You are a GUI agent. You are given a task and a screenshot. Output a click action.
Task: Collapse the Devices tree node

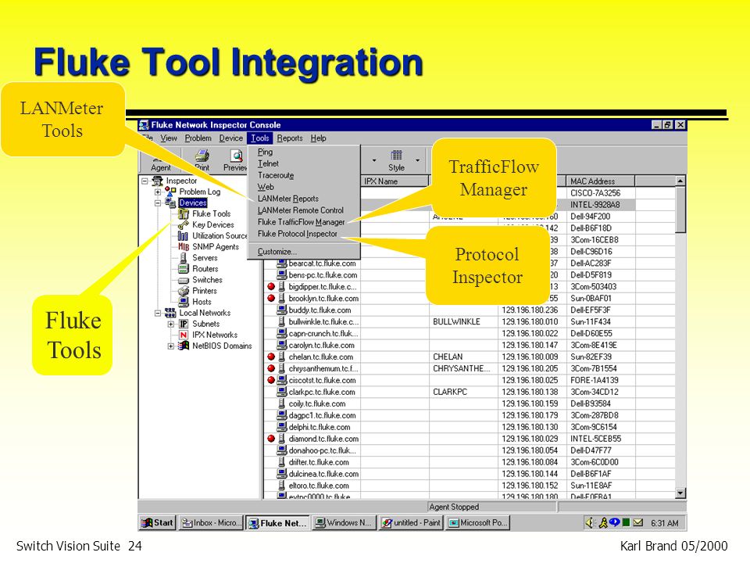(x=157, y=203)
